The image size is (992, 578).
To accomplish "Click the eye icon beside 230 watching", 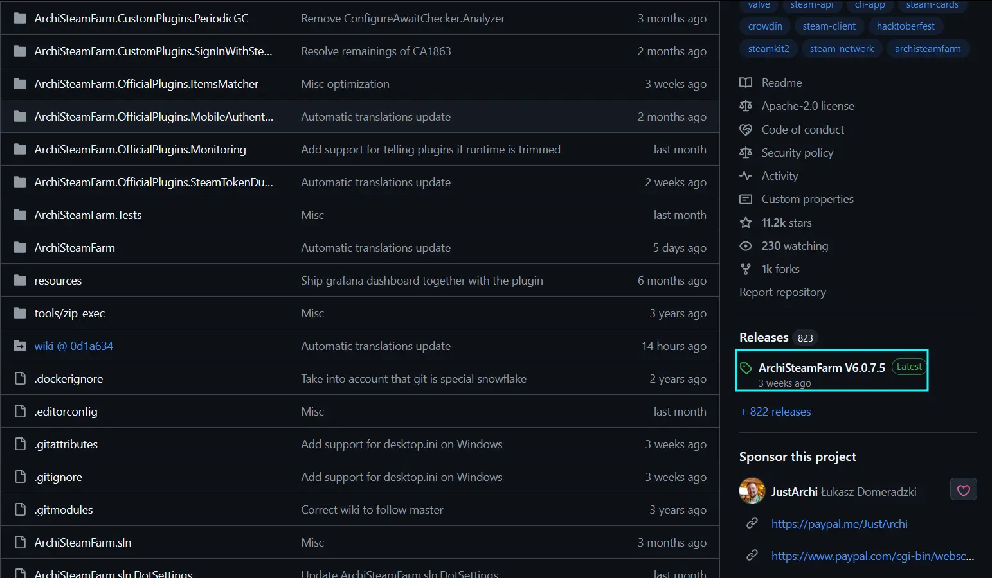I will click(746, 246).
